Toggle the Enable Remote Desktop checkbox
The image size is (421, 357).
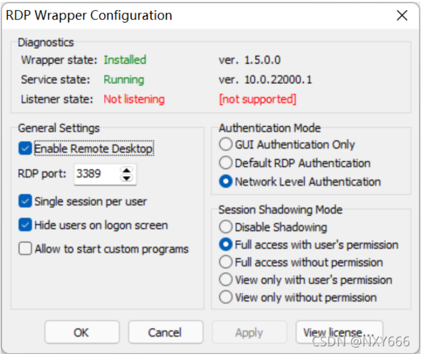pos(26,149)
